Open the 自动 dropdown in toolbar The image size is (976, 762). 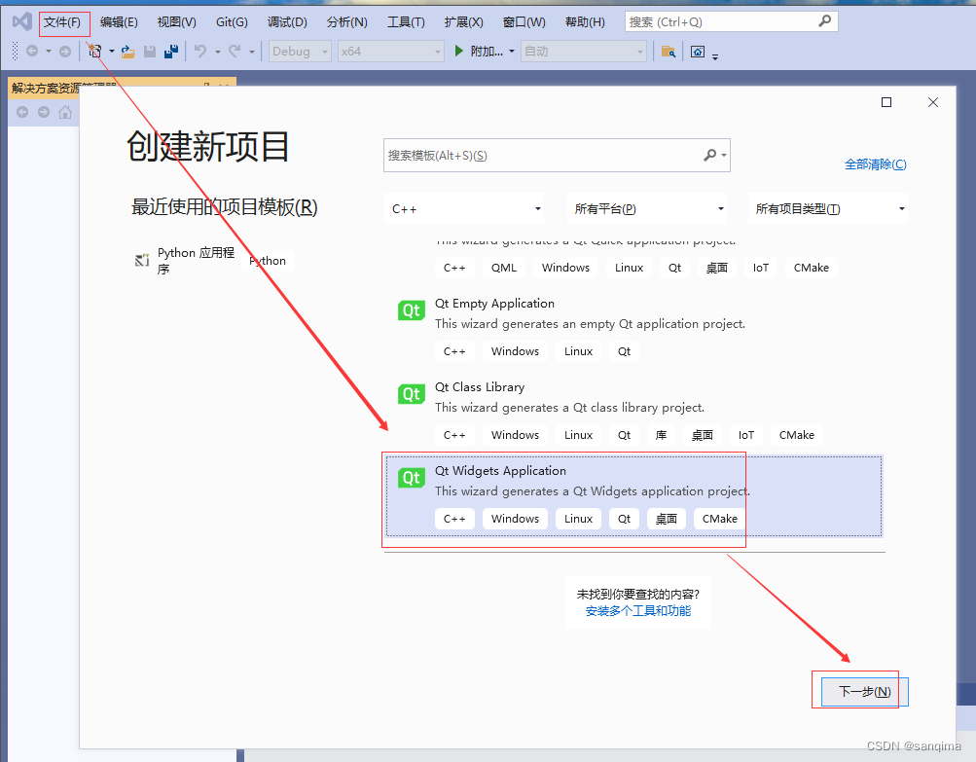point(584,51)
